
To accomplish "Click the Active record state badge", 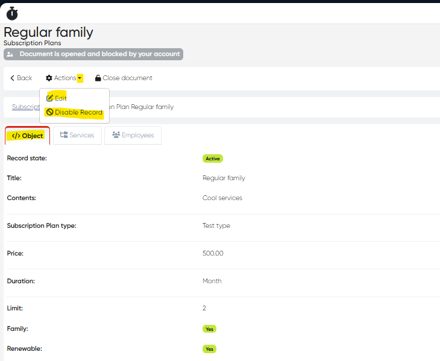I will click(213, 159).
